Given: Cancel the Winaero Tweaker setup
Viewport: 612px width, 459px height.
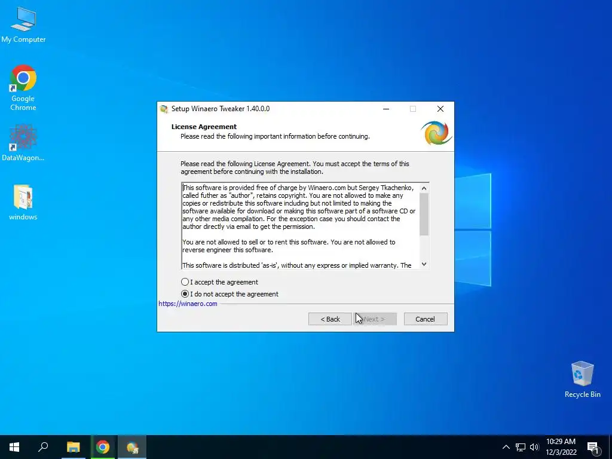Looking at the screenshot, I should point(426,319).
